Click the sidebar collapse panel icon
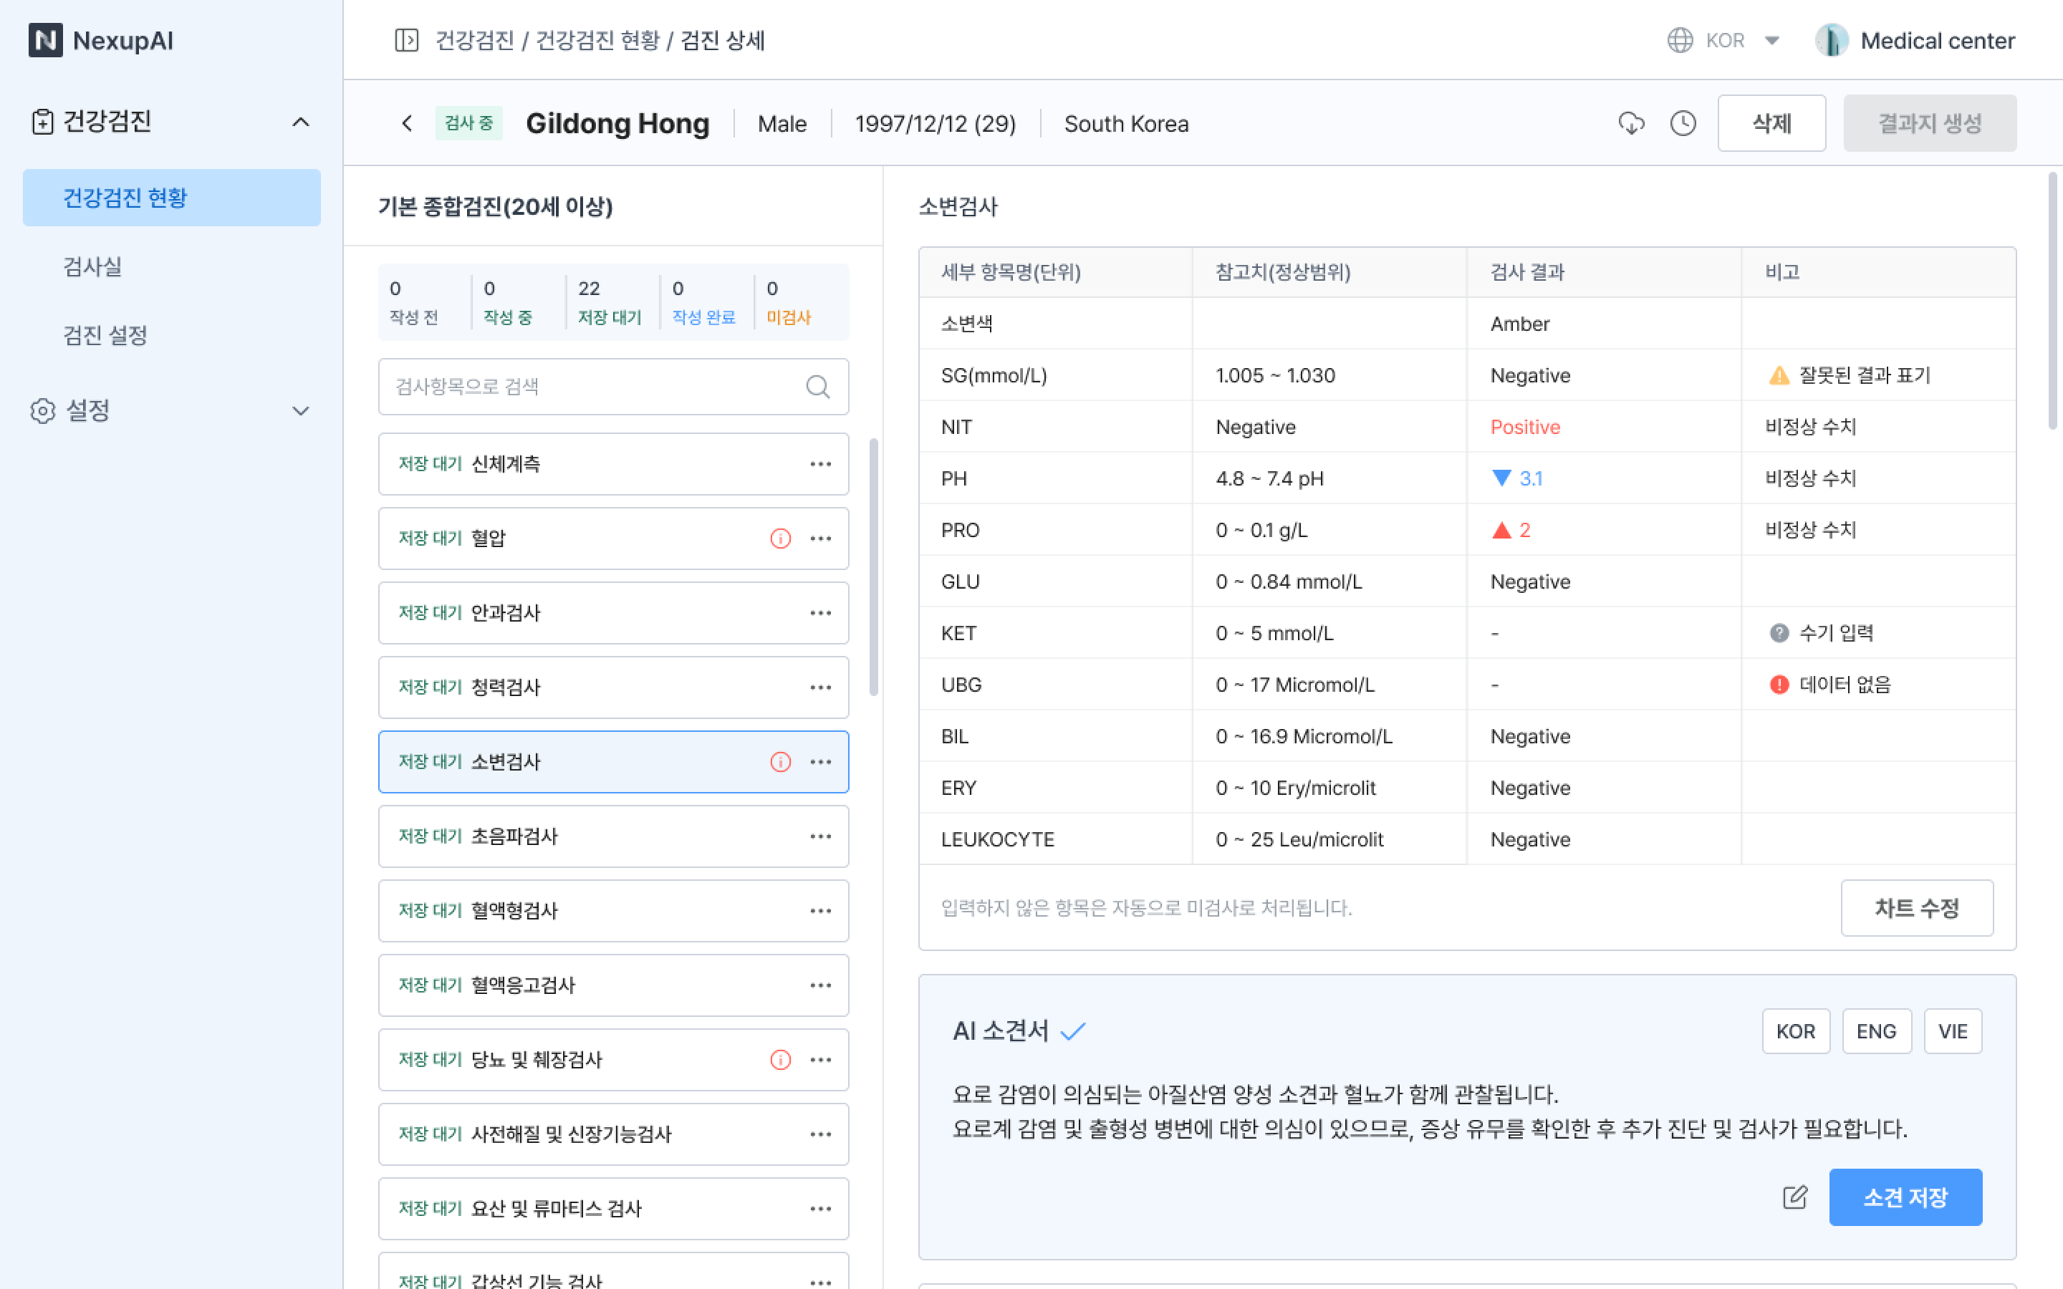The image size is (2063, 1289). [407, 40]
